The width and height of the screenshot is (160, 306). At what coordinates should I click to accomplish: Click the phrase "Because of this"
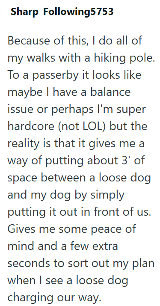pyautogui.click(x=47, y=41)
